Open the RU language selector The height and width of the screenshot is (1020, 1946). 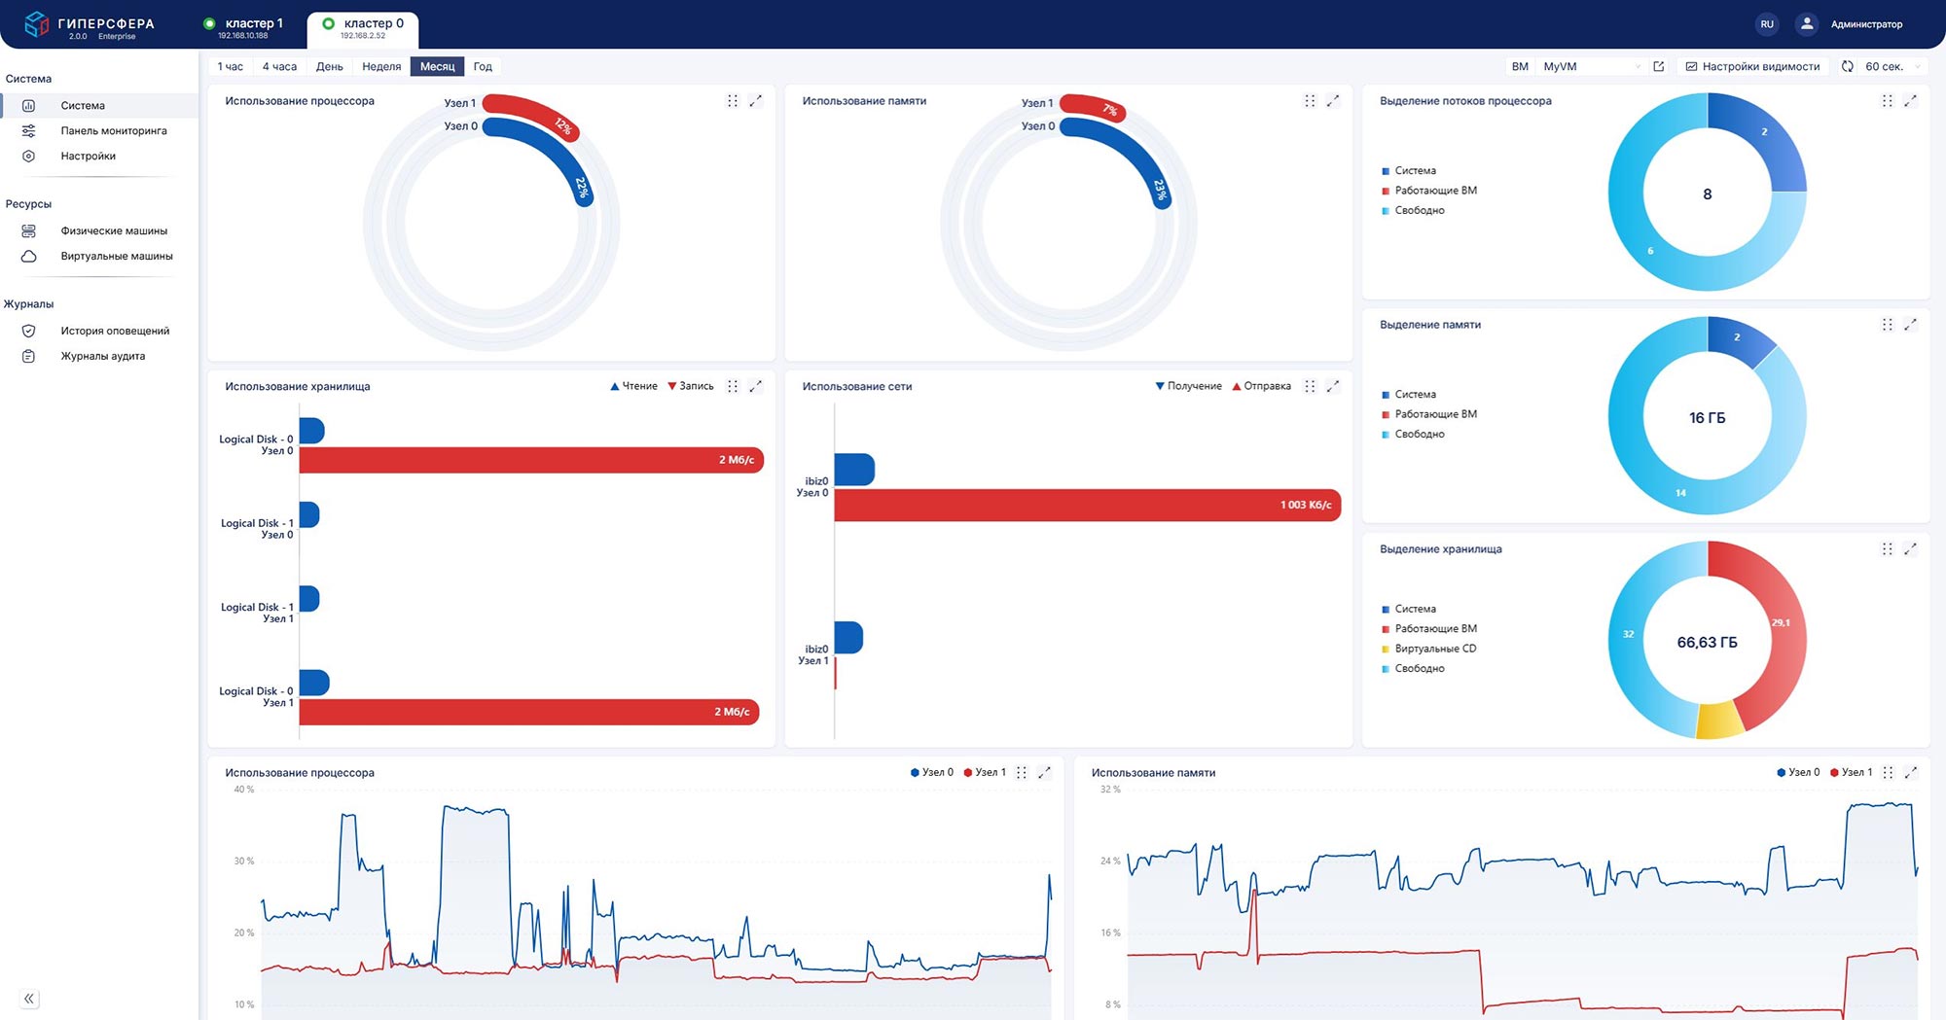coord(1767,24)
